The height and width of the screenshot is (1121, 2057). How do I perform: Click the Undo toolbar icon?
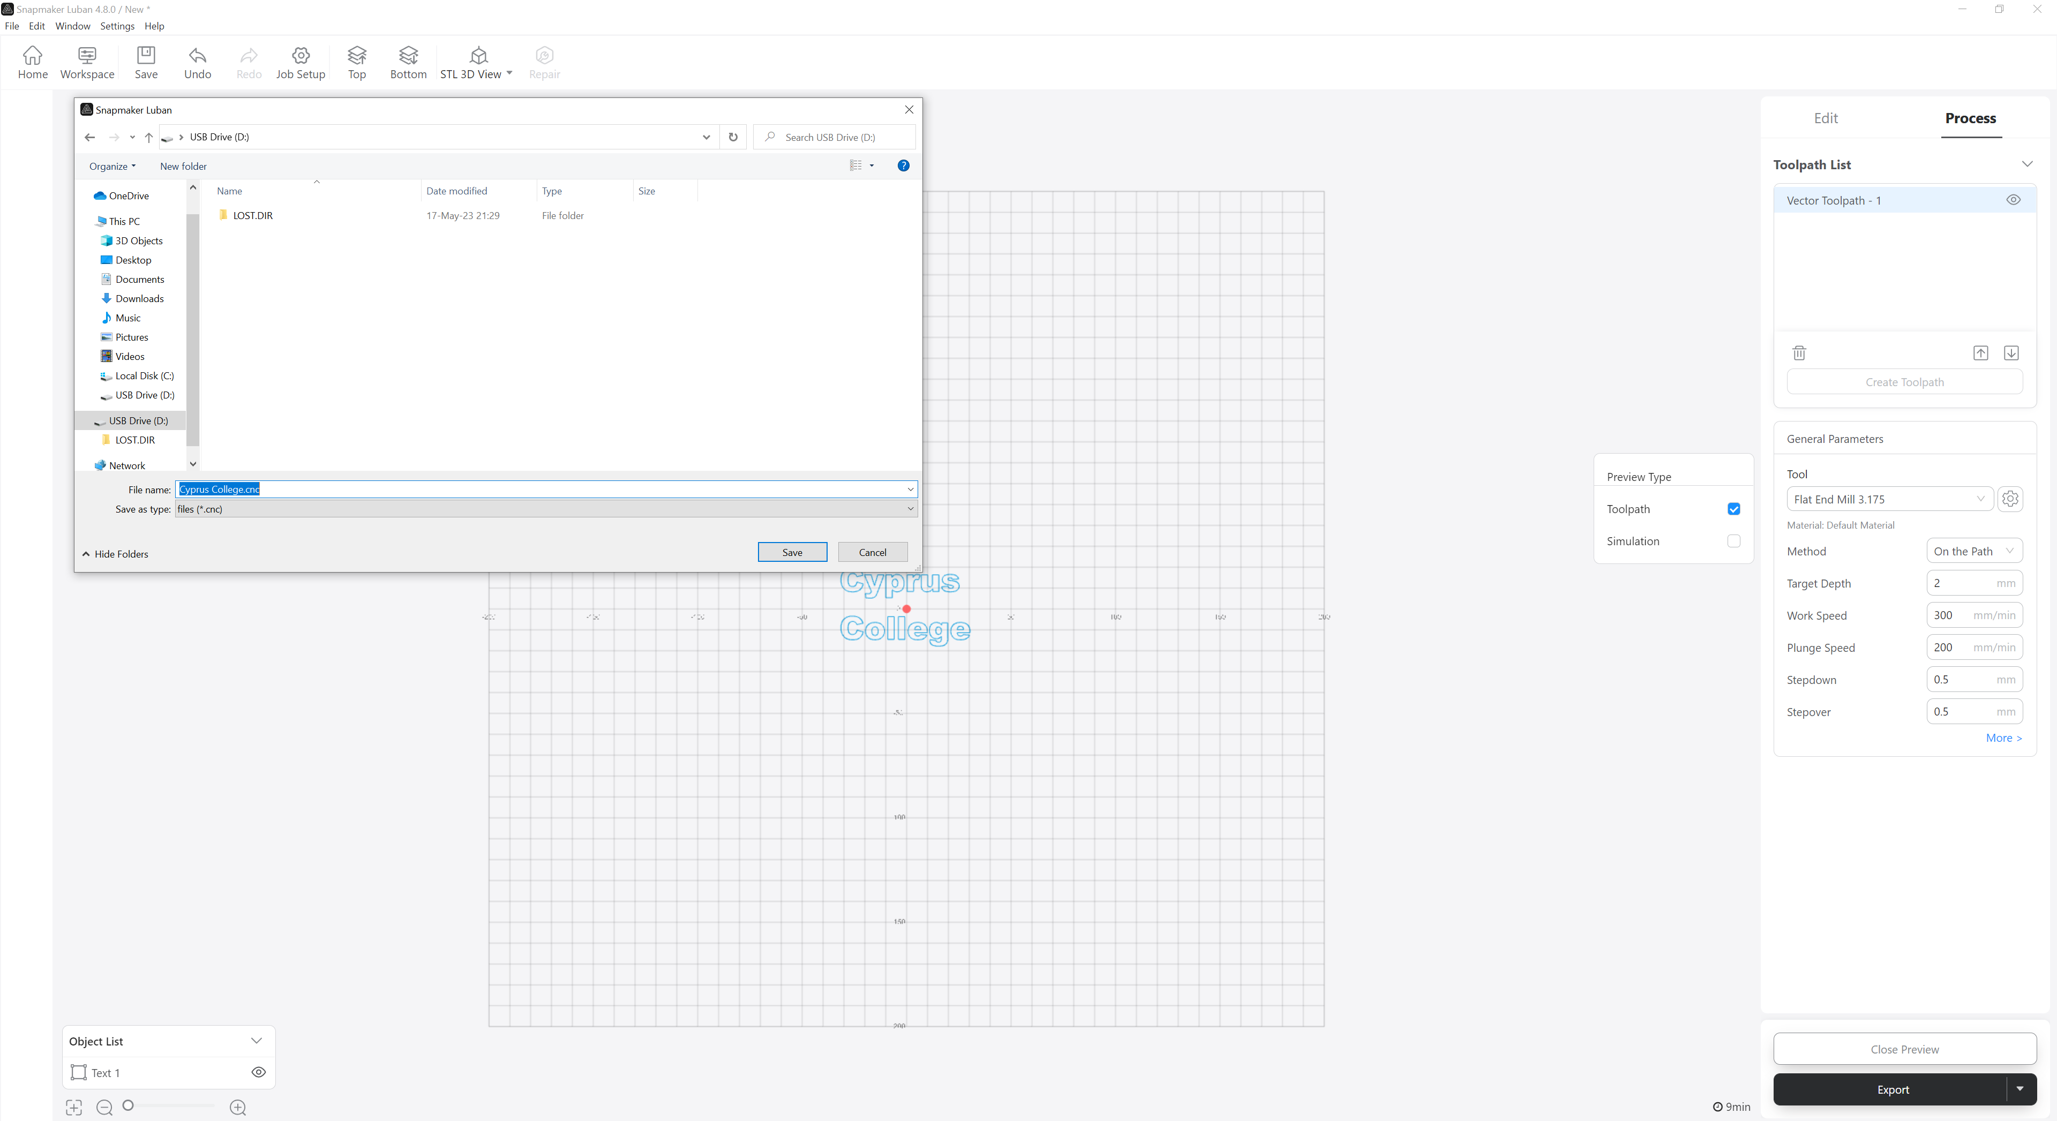[197, 55]
